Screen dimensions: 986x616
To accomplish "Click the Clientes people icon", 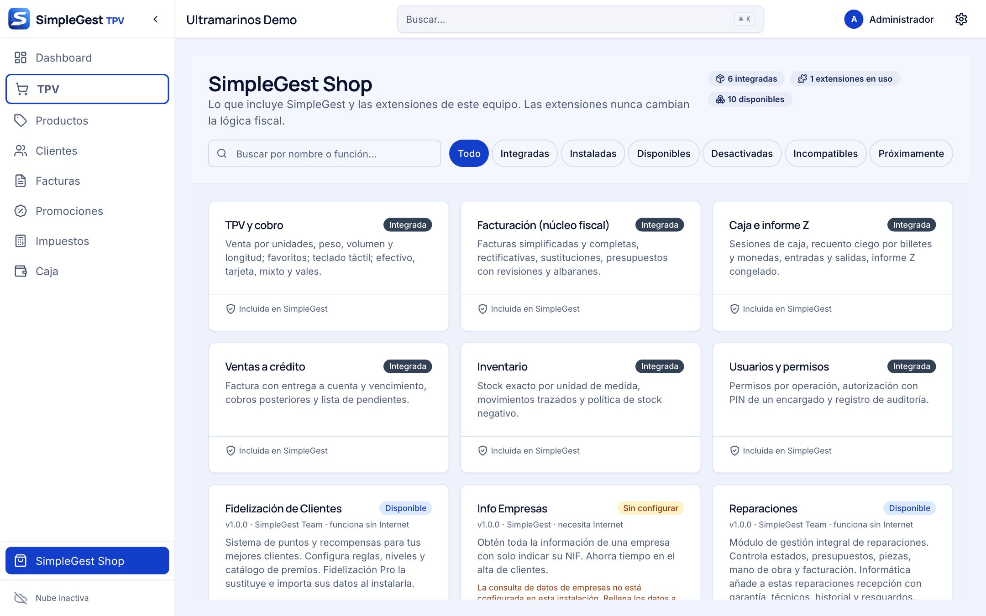I will pyautogui.click(x=21, y=151).
